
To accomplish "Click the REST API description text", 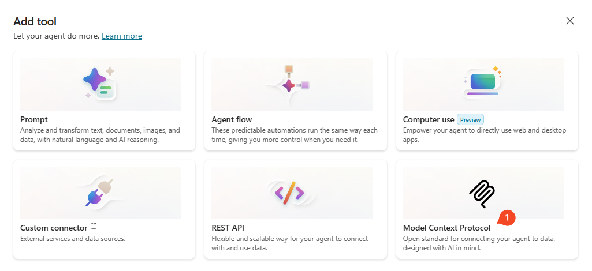I will click(289, 243).
